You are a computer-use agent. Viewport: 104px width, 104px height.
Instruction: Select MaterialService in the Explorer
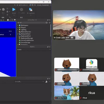click(26, 32)
